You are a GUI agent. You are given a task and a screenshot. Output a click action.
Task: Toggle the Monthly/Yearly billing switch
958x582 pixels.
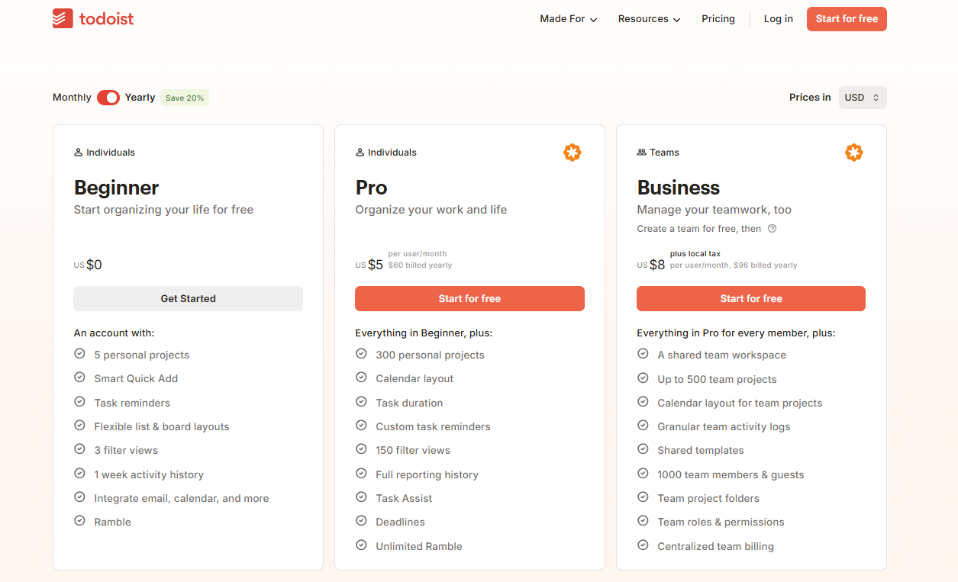108,98
